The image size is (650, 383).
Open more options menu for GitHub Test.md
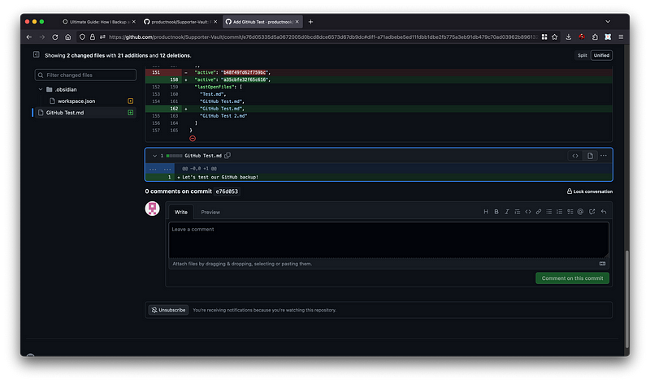604,155
